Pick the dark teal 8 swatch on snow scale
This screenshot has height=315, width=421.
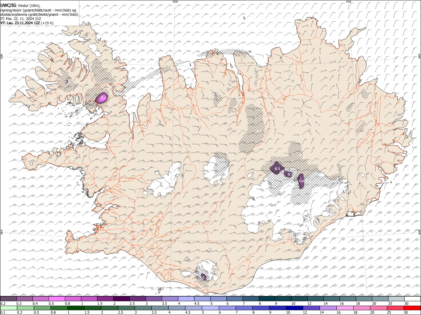pyautogui.click(x=267, y=299)
